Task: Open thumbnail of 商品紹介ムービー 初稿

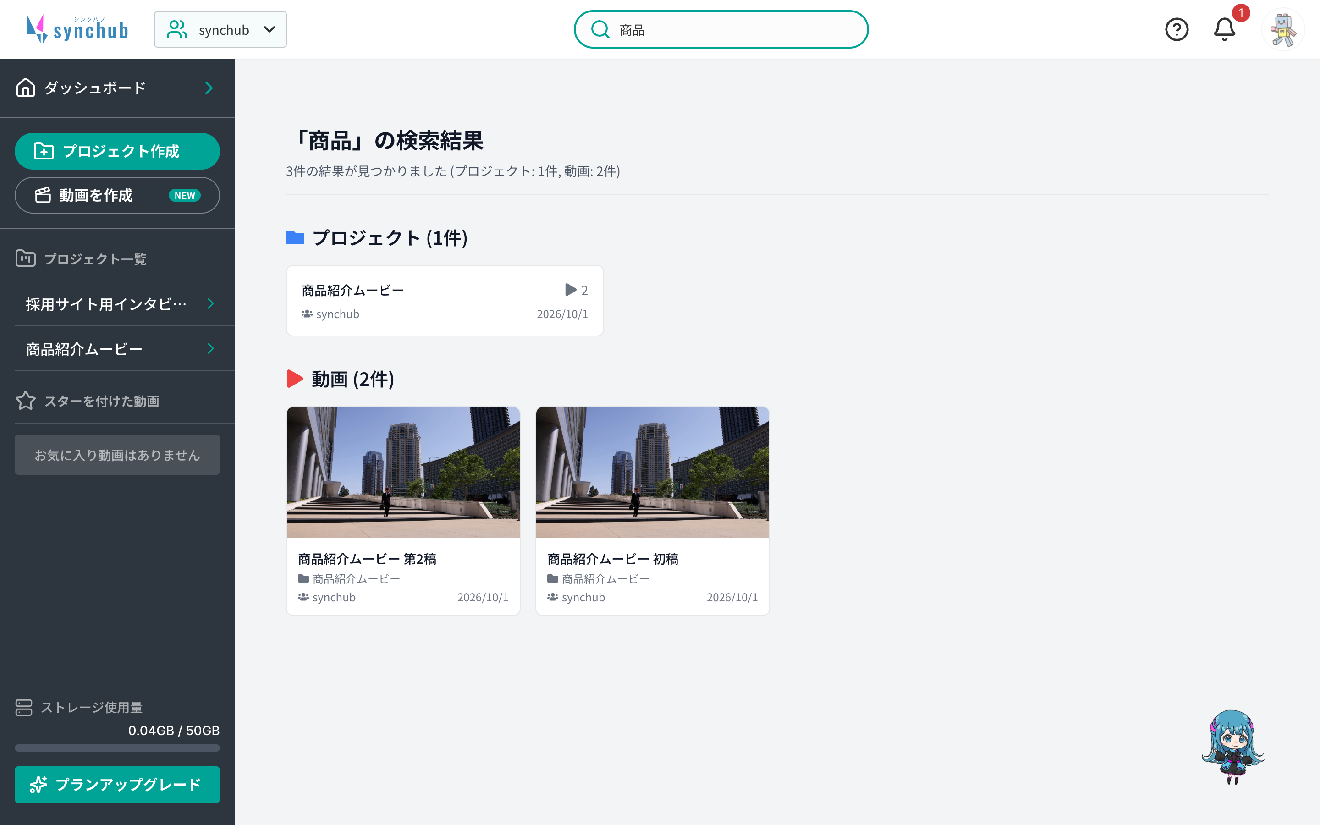Action: click(652, 473)
